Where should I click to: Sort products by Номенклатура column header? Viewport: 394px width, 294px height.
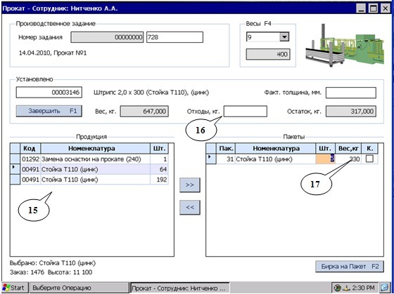click(x=95, y=148)
